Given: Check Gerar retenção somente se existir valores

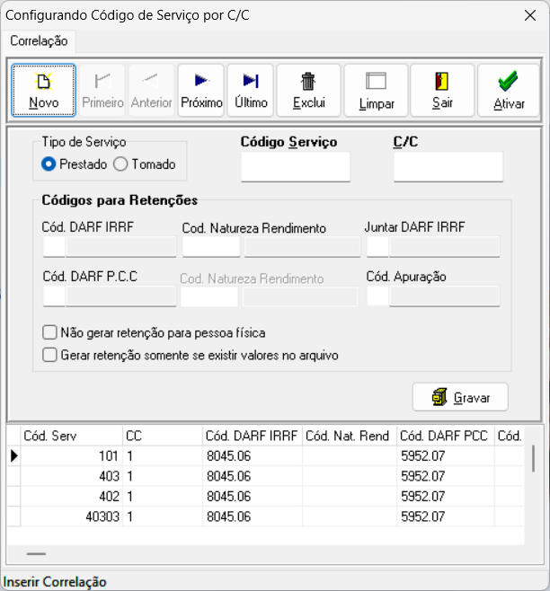Looking at the screenshot, I should 191,355.
